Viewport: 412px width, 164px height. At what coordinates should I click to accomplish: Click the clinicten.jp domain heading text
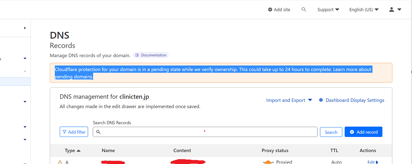pyautogui.click(x=134, y=96)
